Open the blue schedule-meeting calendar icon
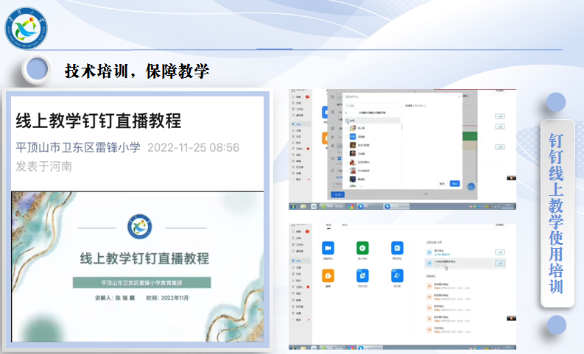Screen dimensions: 584x354 pos(397,249)
